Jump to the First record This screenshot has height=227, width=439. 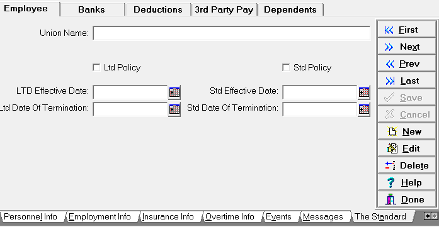click(407, 30)
